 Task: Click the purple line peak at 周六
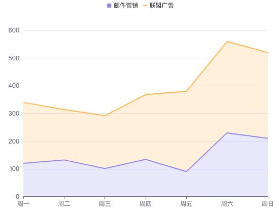coord(227,133)
